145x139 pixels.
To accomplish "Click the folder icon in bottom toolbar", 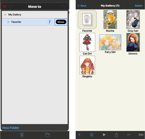I will tap(47, 135).
